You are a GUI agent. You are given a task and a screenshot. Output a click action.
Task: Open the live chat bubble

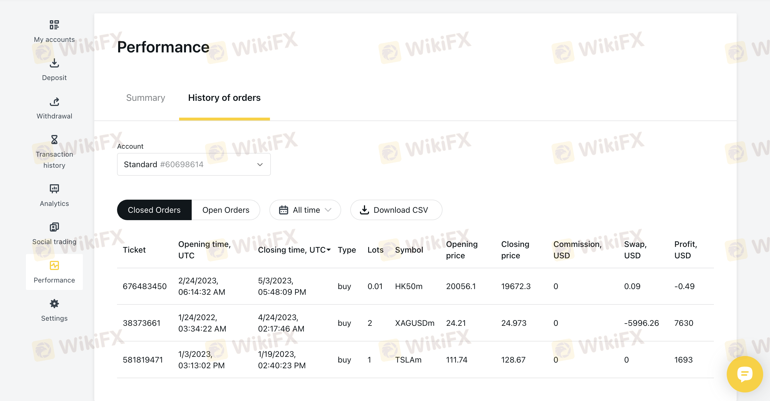745,374
